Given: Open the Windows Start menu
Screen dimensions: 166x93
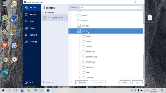Looking at the screenshot, I should [3, 90].
